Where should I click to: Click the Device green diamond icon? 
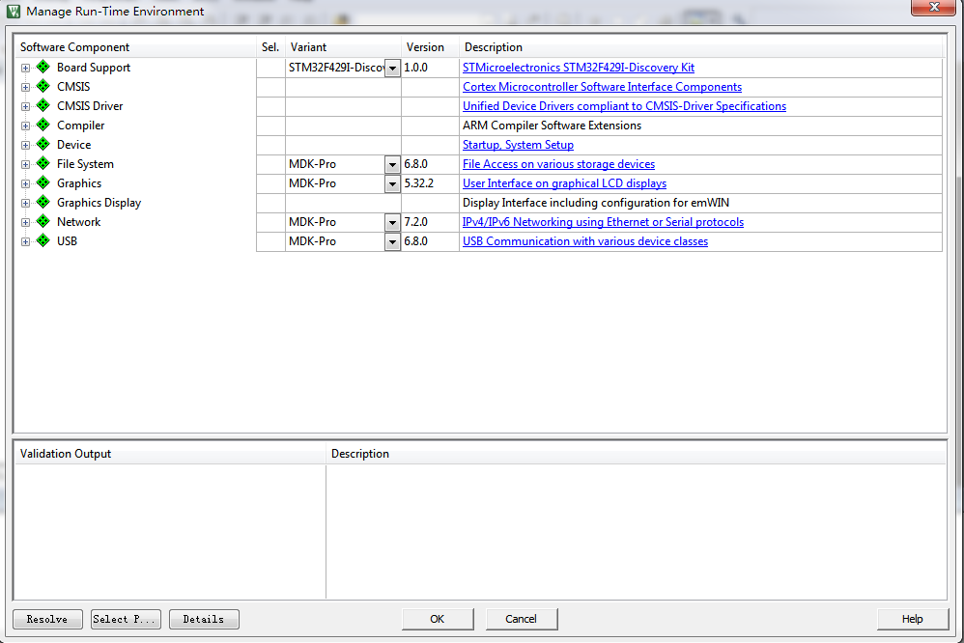pos(43,145)
